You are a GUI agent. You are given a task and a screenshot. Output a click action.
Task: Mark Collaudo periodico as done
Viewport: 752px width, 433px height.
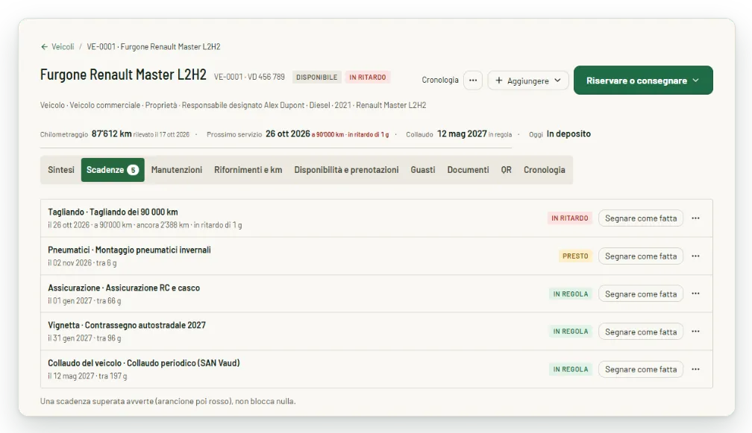[641, 370]
